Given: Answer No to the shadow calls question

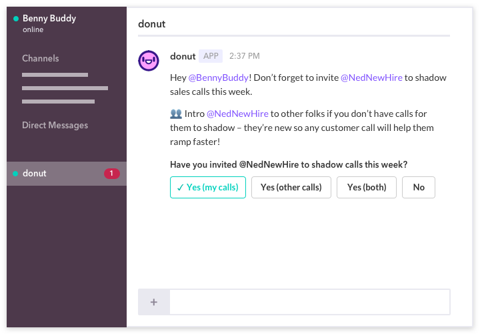Looking at the screenshot, I should [x=419, y=188].
